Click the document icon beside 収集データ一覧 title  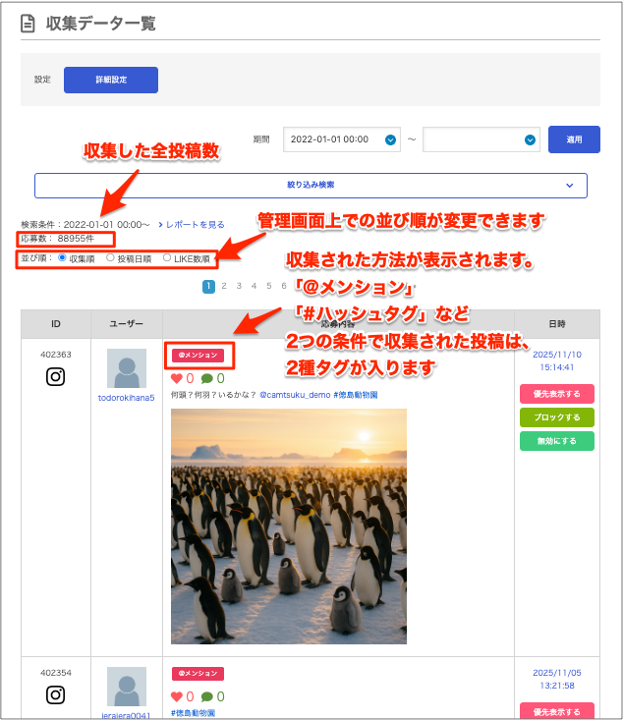tap(29, 23)
